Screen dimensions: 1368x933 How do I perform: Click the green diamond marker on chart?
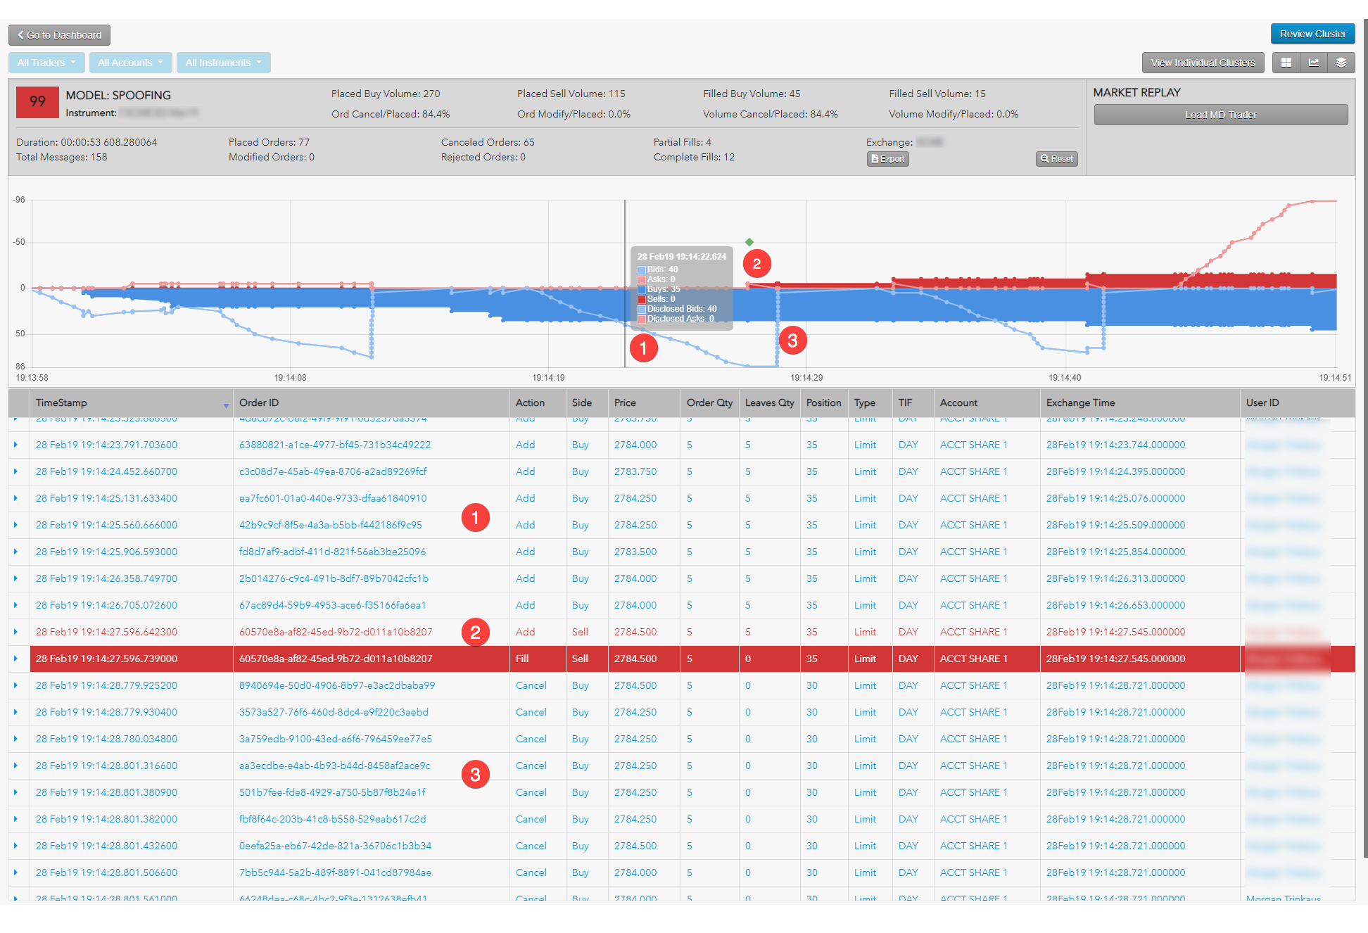point(749,242)
